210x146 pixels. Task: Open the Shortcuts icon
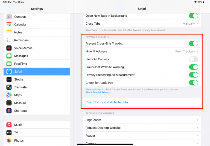9,111
